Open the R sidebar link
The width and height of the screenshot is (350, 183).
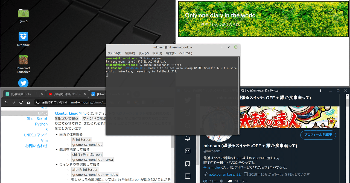click(46, 130)
